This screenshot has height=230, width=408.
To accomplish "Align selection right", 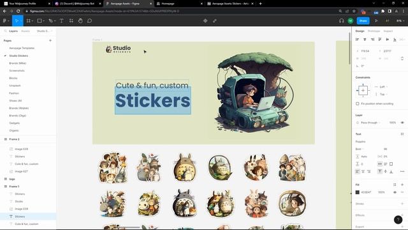I will 372,40.
